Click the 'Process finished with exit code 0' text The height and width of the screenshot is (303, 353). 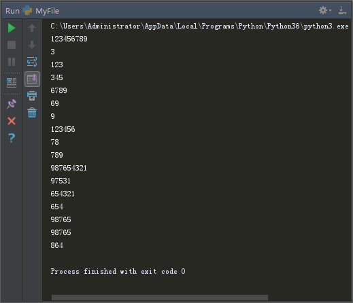click(x=118, y=271)
